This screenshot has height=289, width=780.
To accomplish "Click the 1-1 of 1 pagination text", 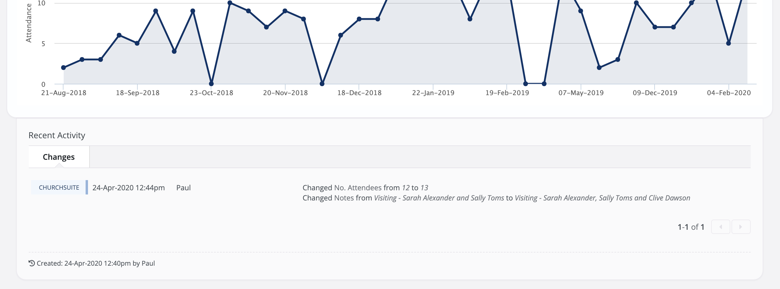I will click(x=691, y=227).
